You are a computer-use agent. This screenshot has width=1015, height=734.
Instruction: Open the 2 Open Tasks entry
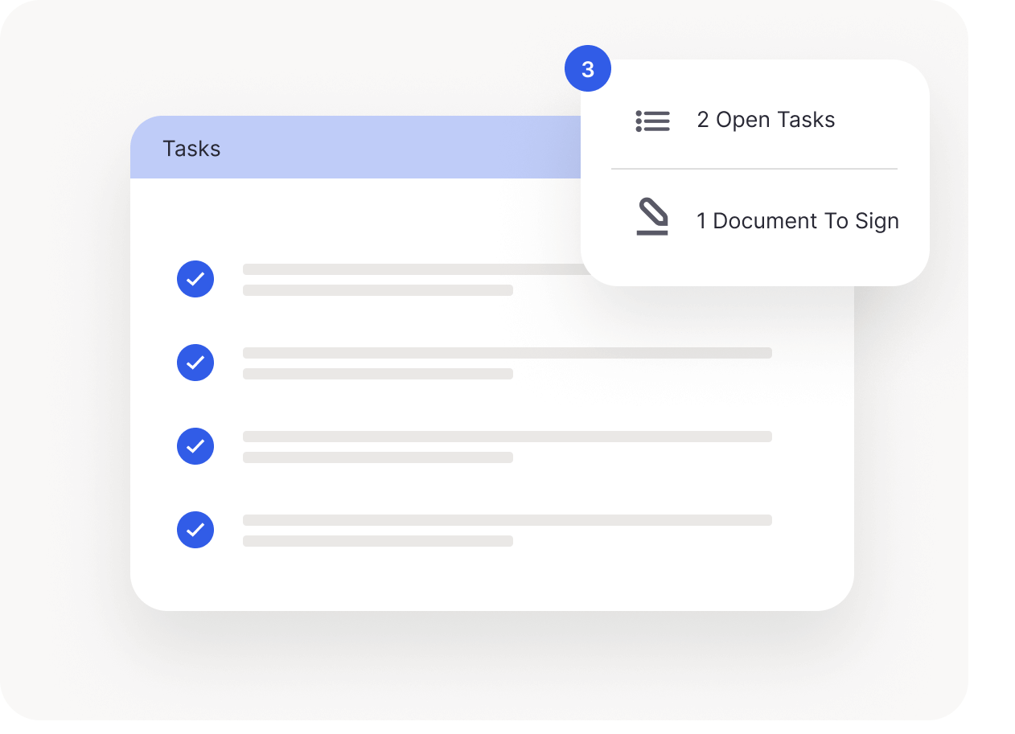point(766,120)
